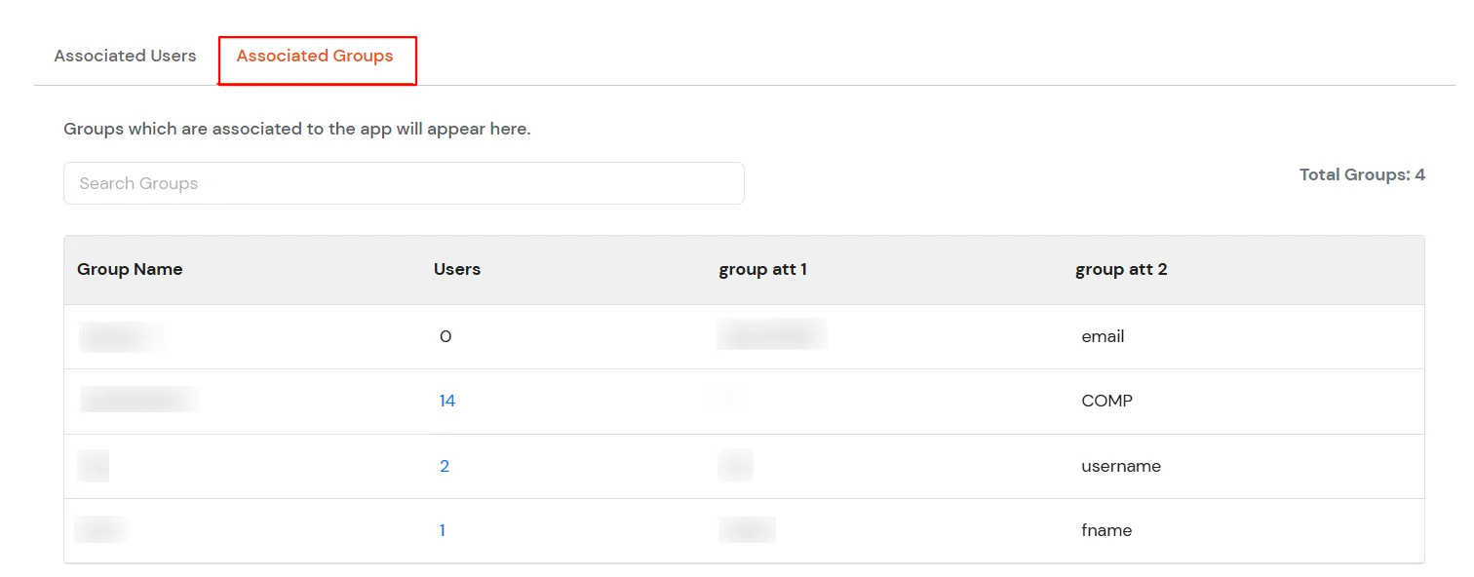Select the row showing username attribute
The width and height of the screenshot is (1474, 577).
point(682,466)
